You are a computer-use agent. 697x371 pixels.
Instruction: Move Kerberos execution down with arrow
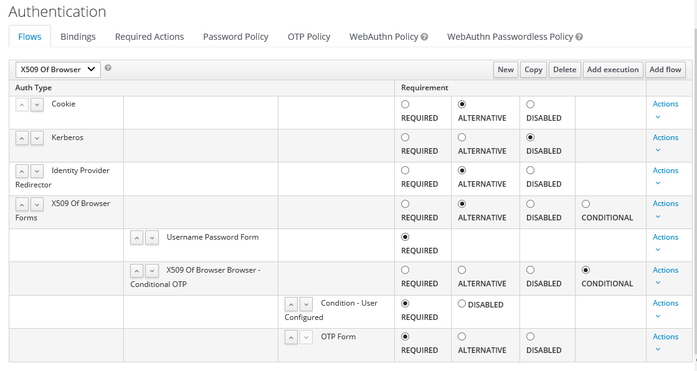coord(37,138)
